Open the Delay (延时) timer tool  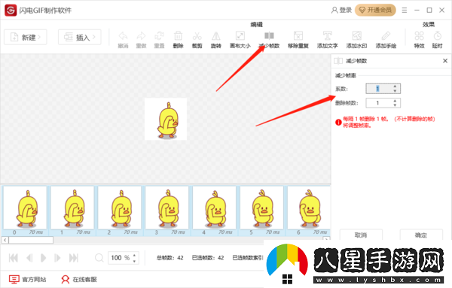coord(437,39)
